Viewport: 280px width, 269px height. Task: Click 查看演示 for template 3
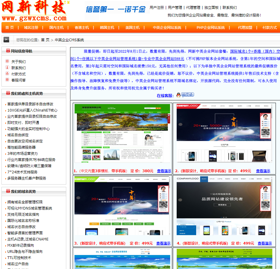[x=163, y=243]
